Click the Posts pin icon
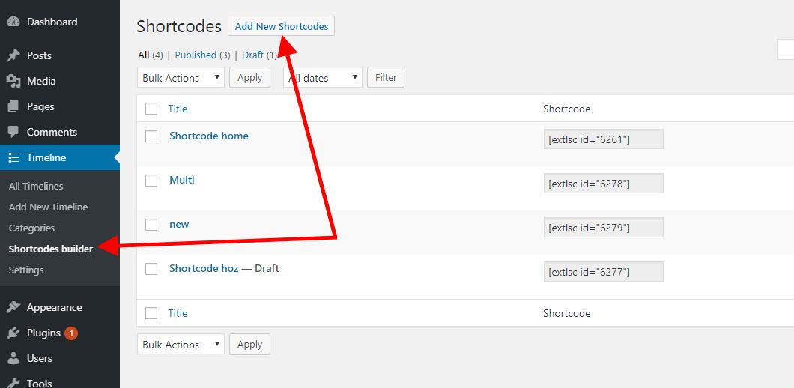794x388 pixels. (x=13, y=55)
